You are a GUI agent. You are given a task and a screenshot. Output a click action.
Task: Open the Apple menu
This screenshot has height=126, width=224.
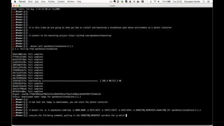tap(15, 1)
